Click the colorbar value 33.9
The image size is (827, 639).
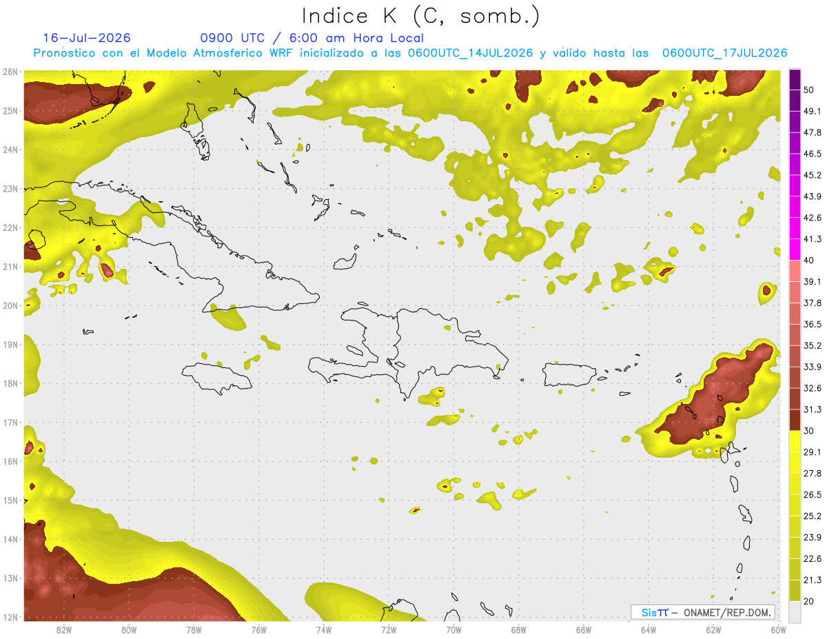coord(813,367)
